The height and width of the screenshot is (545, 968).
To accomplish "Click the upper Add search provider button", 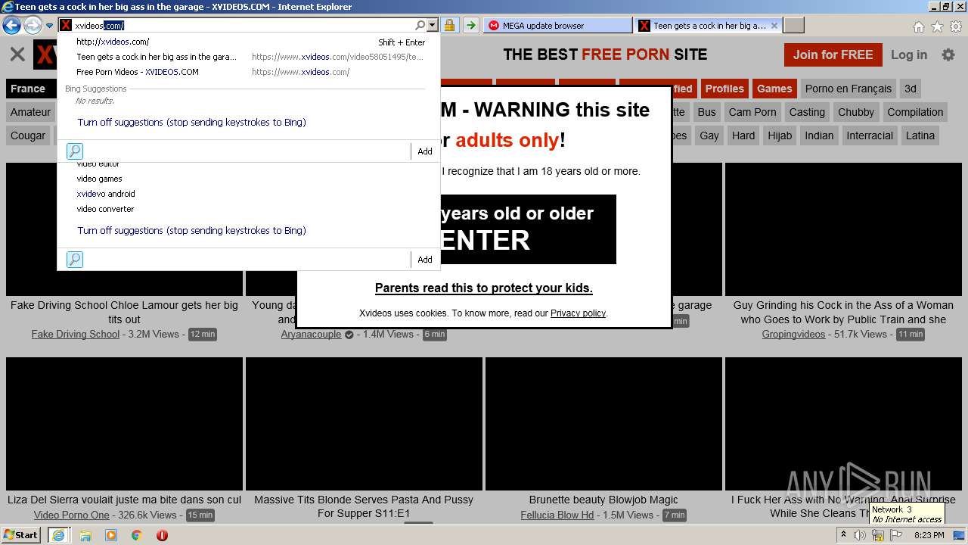I will pyautogui.click(x=425, y=151).
